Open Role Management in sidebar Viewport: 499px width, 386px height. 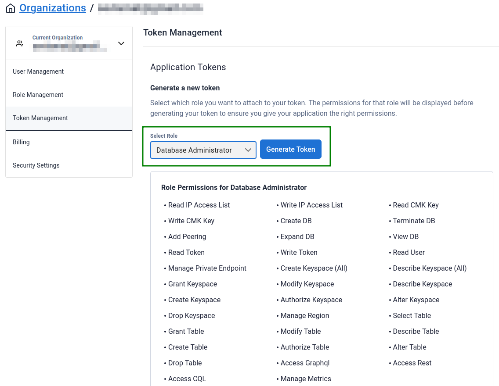click(x=69, y=95)
